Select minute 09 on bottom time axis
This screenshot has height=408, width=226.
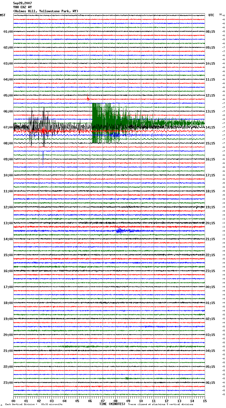[128, 401]
